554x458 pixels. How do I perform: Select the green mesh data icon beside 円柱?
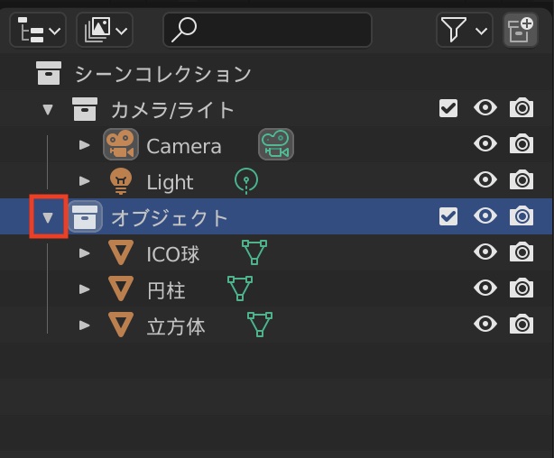[x=239, y=289]
